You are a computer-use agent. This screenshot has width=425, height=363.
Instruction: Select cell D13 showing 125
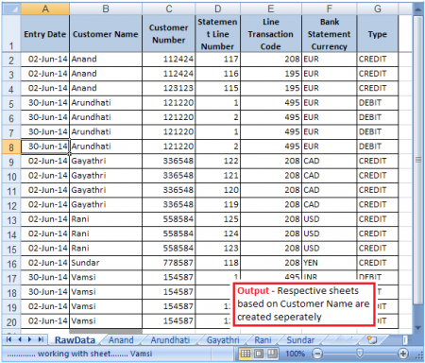[x=217, y=219]
